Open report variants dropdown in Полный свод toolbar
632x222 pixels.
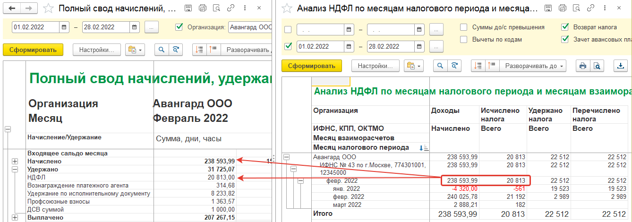coord(135,50)
